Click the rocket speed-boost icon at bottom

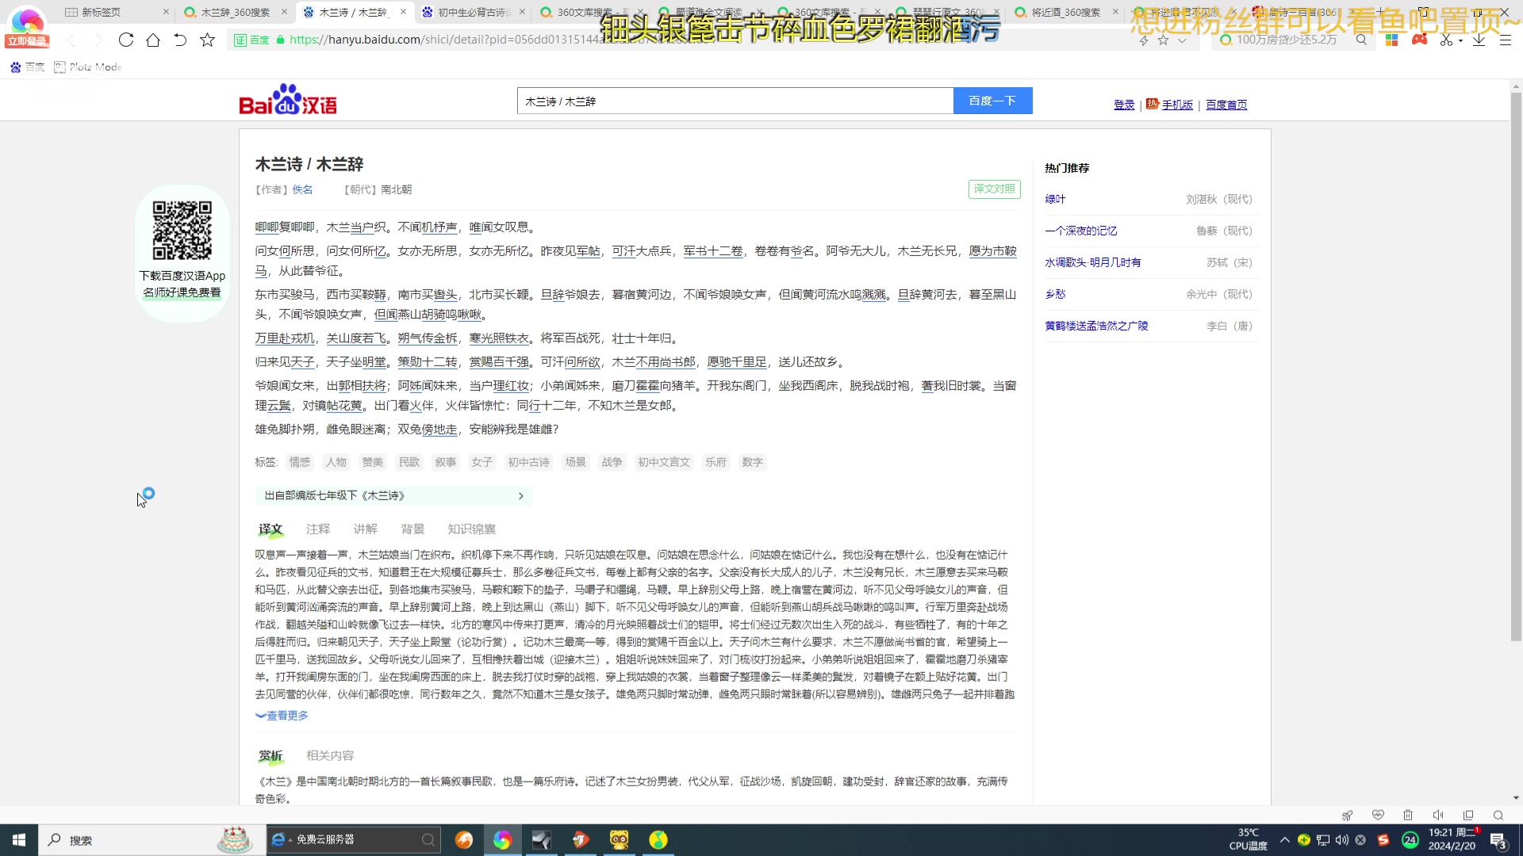point(1348,815)
